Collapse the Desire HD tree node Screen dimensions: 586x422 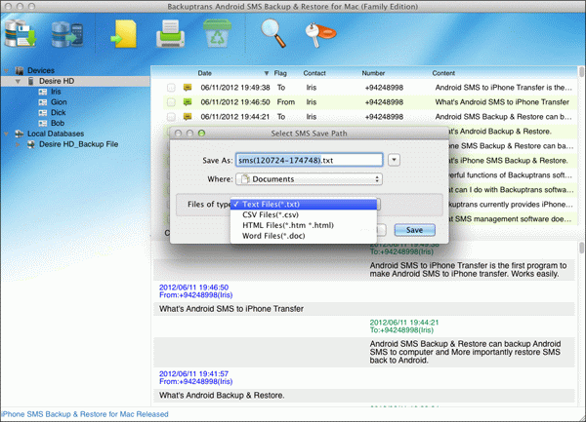tap(18, 81)
